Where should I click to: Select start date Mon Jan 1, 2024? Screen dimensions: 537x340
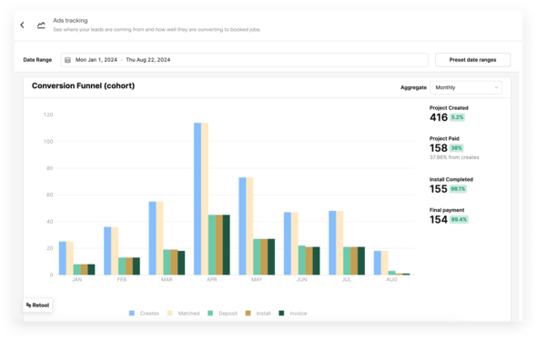point(96,60)
